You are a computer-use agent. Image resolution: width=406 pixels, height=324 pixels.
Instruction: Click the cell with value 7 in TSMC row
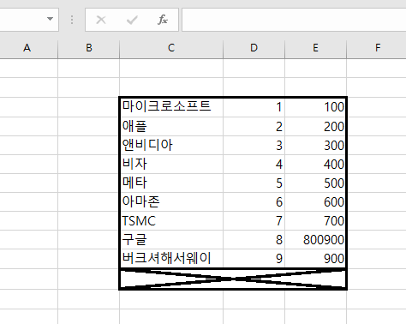[x=254, y=220]
